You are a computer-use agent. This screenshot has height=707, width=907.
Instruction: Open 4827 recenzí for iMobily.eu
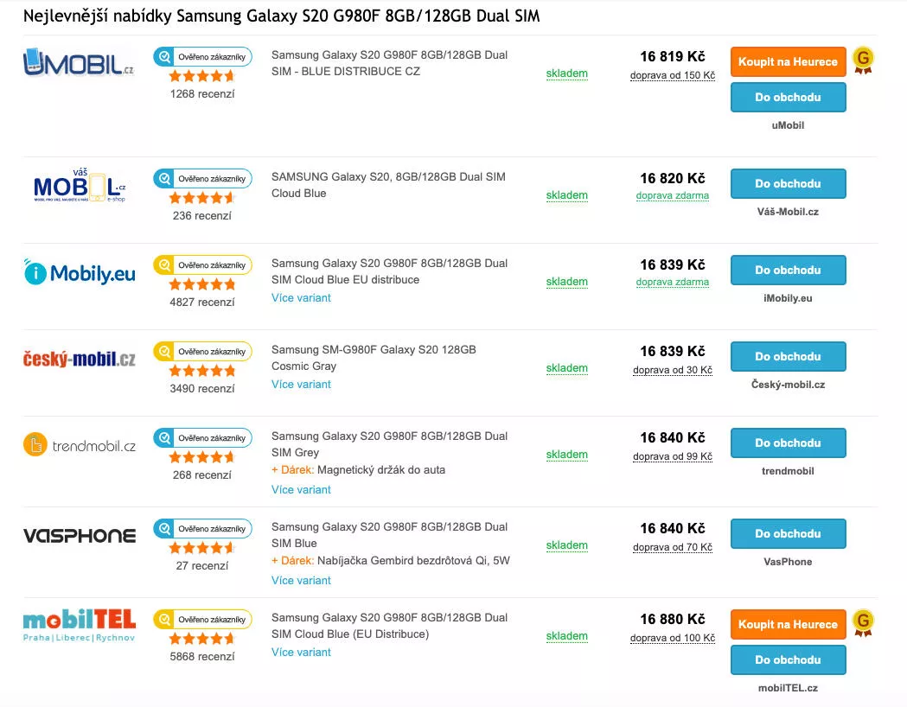pos(201,302)
